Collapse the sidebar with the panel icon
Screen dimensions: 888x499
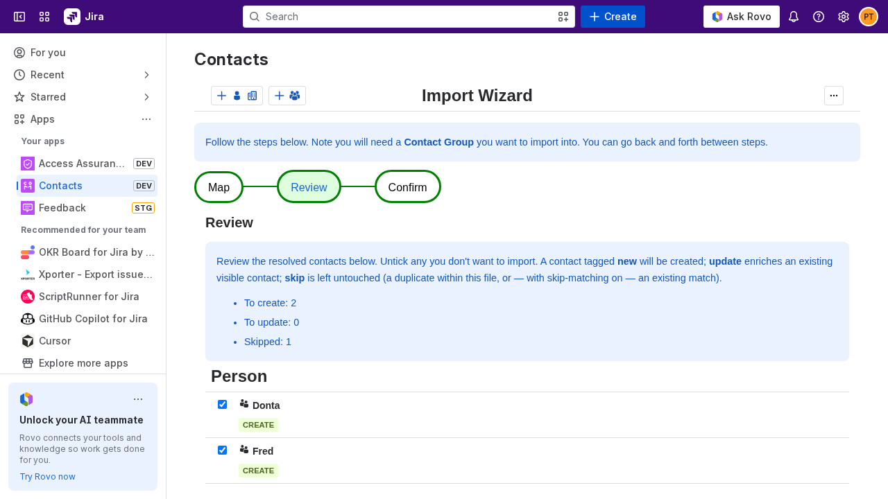coord(19,17)
